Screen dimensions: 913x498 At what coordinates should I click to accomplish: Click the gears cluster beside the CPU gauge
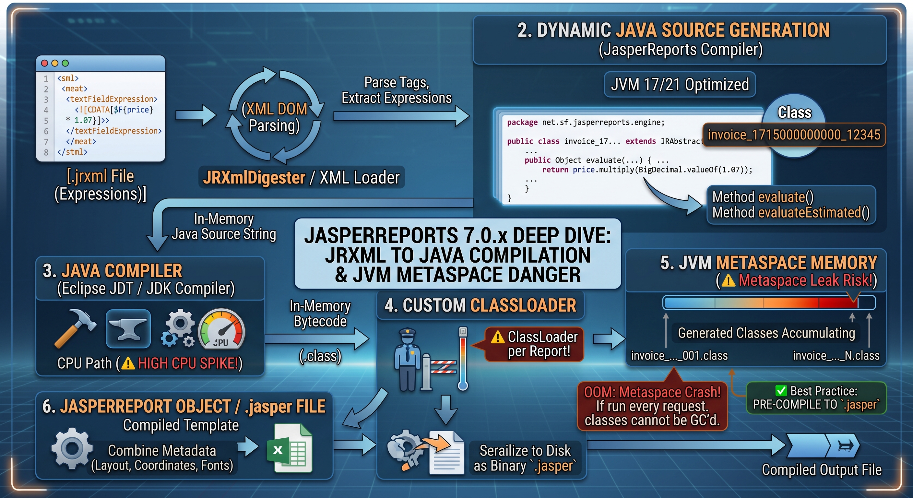[x=178, y=328]
